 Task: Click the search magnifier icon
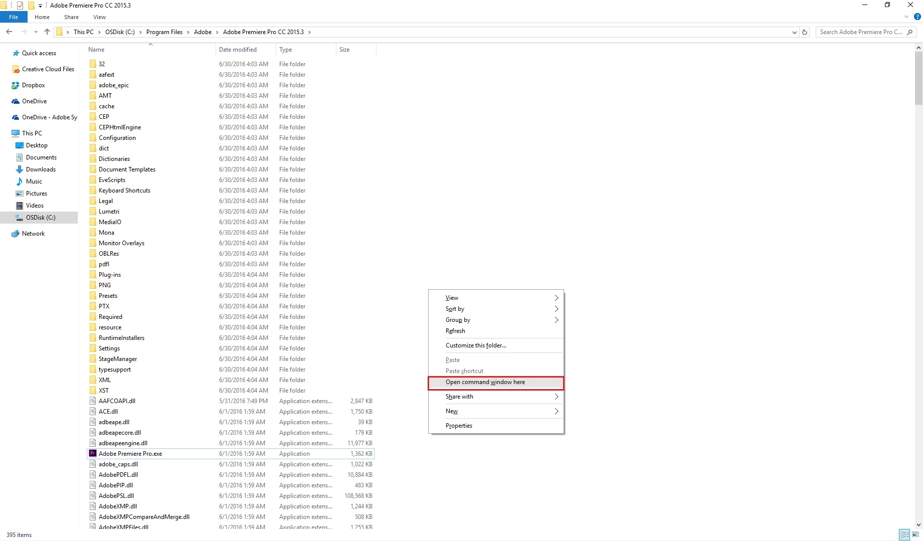point(909,32)
